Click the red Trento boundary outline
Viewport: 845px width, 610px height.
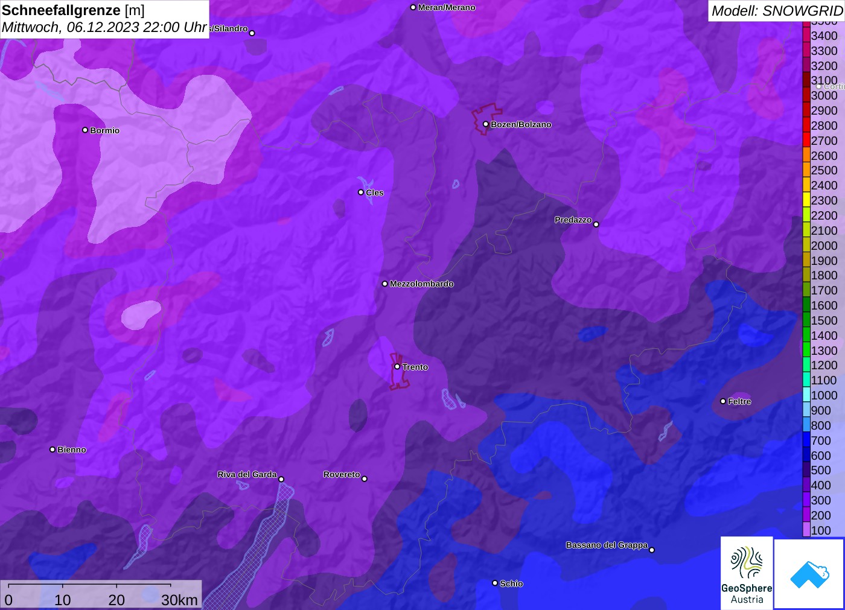pyautogui.click(x=399, y=371)
